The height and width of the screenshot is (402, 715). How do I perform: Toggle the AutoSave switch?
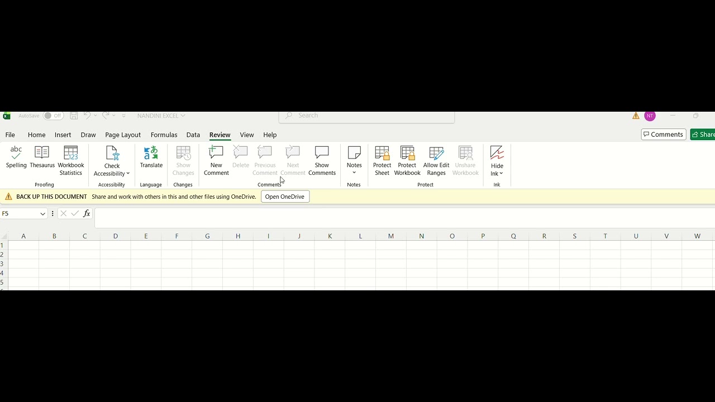click(53, 116)
